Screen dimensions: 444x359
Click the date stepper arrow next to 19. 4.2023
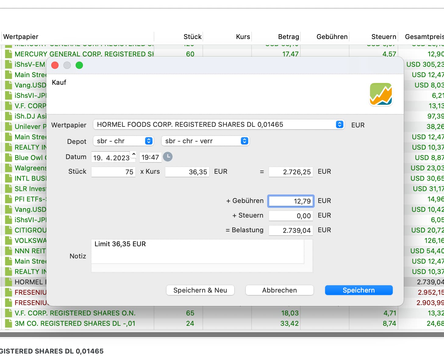[134, 154]
